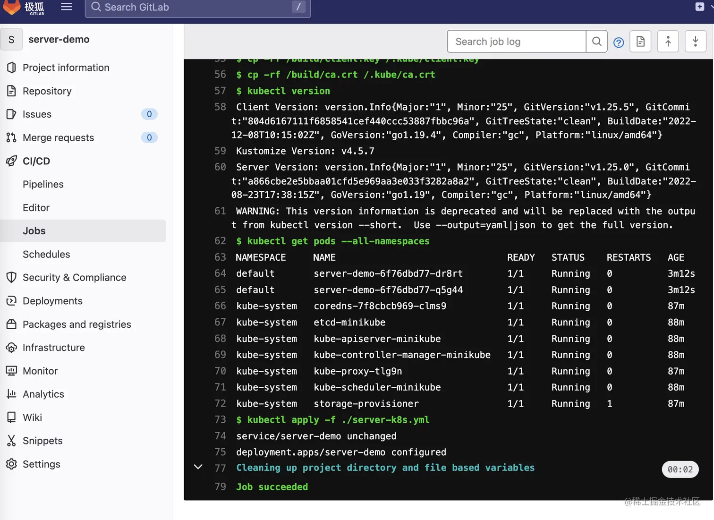The width and height of the screenshot is (714, 520).
Task: Click log line number 73
Action: [220, 419]
